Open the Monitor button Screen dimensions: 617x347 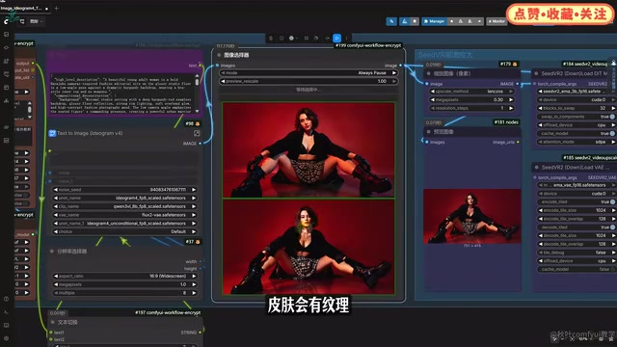(x=496, y=21)
